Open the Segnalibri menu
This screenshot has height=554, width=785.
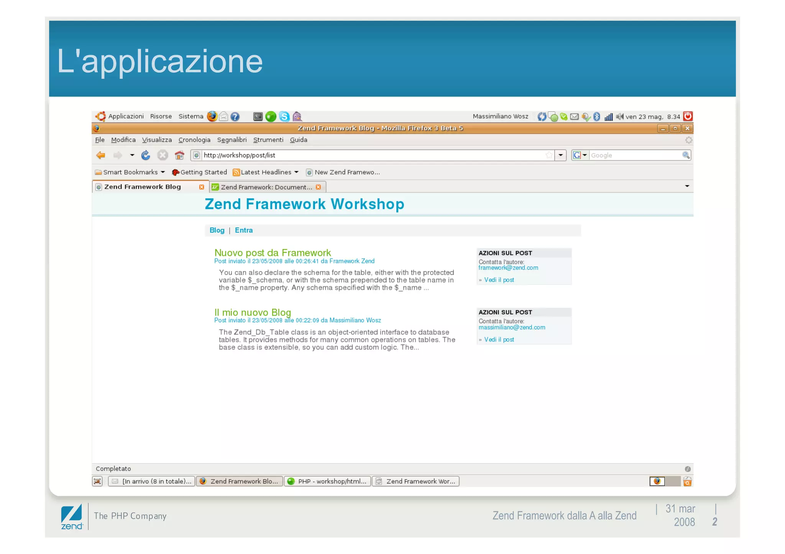tap(232, 140)
